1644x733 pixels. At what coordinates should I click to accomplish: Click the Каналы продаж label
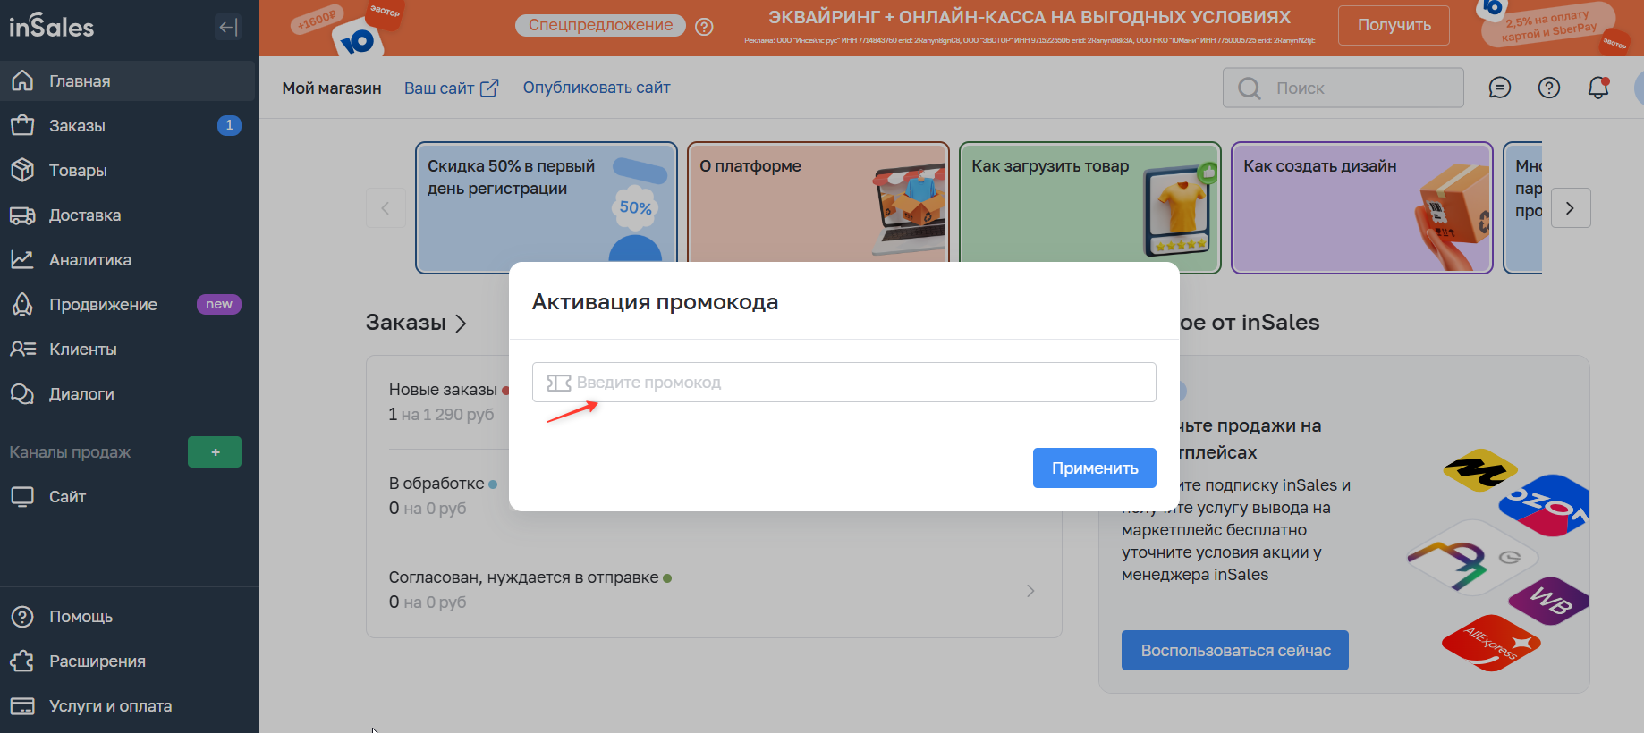coord(70,452)
